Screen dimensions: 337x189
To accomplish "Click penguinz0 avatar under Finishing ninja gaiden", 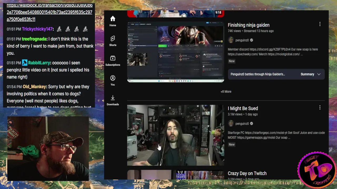I will pyautogui.click(x=231, y=40).
